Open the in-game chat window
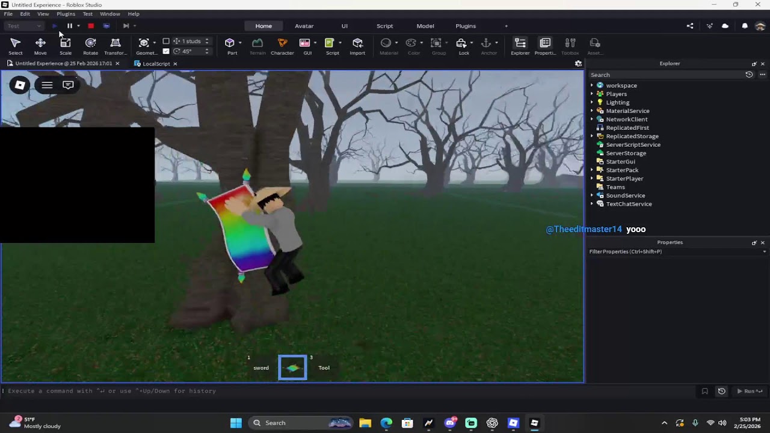The height and width of the screenshot is (433, 770). point(68,85)
